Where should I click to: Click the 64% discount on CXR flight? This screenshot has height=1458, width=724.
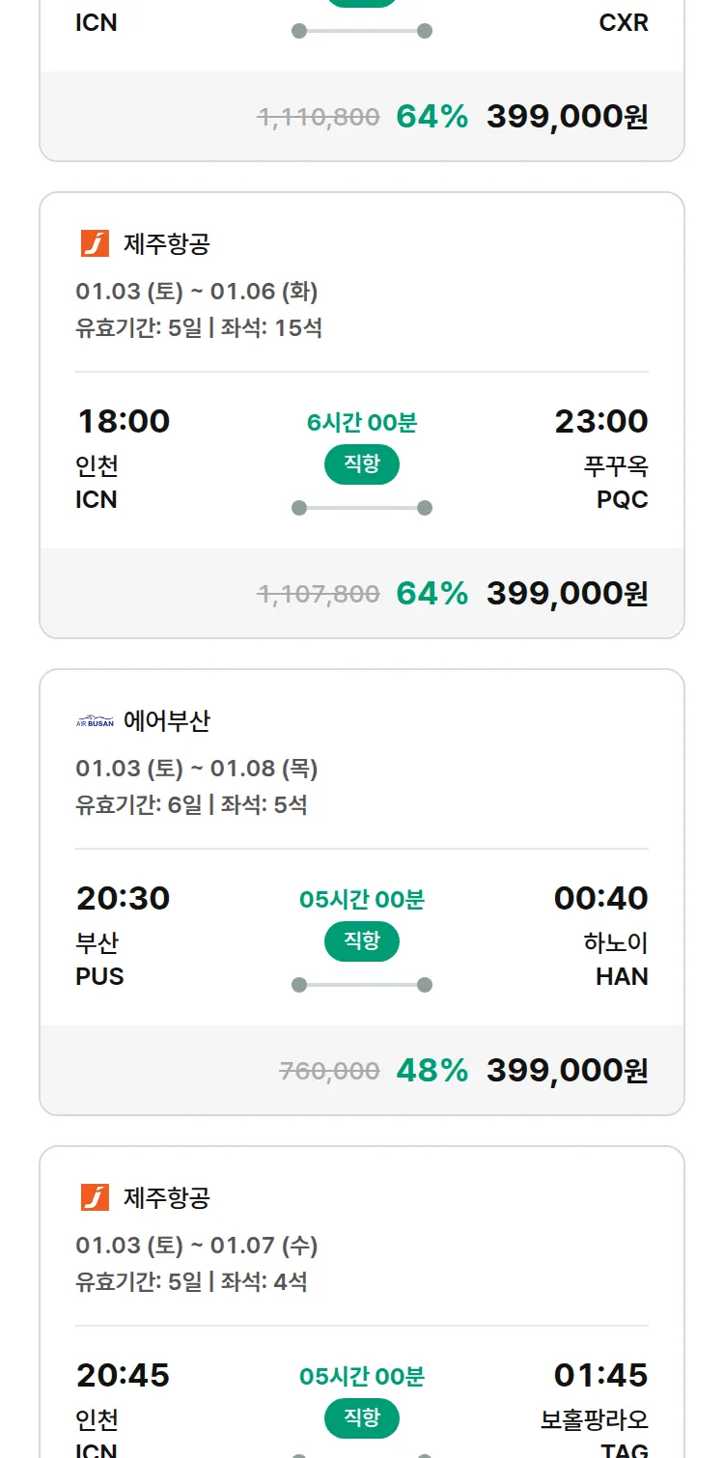432,117
